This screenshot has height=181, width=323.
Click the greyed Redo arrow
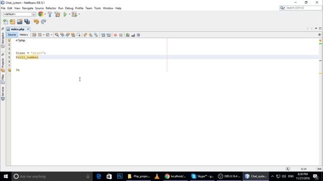click(x=43, y=22)
